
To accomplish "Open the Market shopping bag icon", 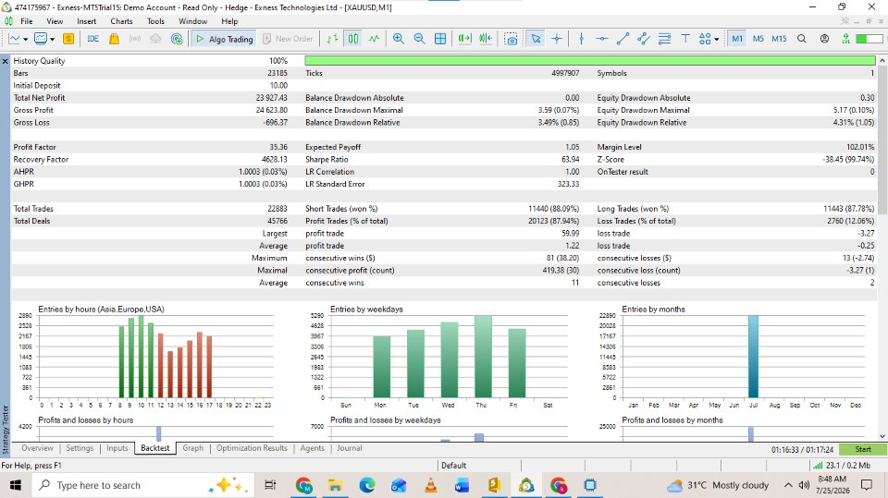I will (114, 39).
